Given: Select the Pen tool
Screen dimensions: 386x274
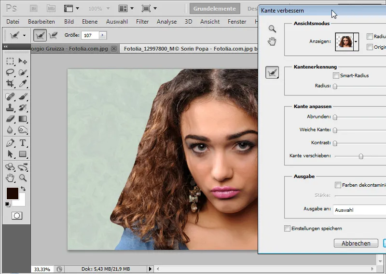Looking at the screenshot, I should pyautogui.click(x=10, y=142).
